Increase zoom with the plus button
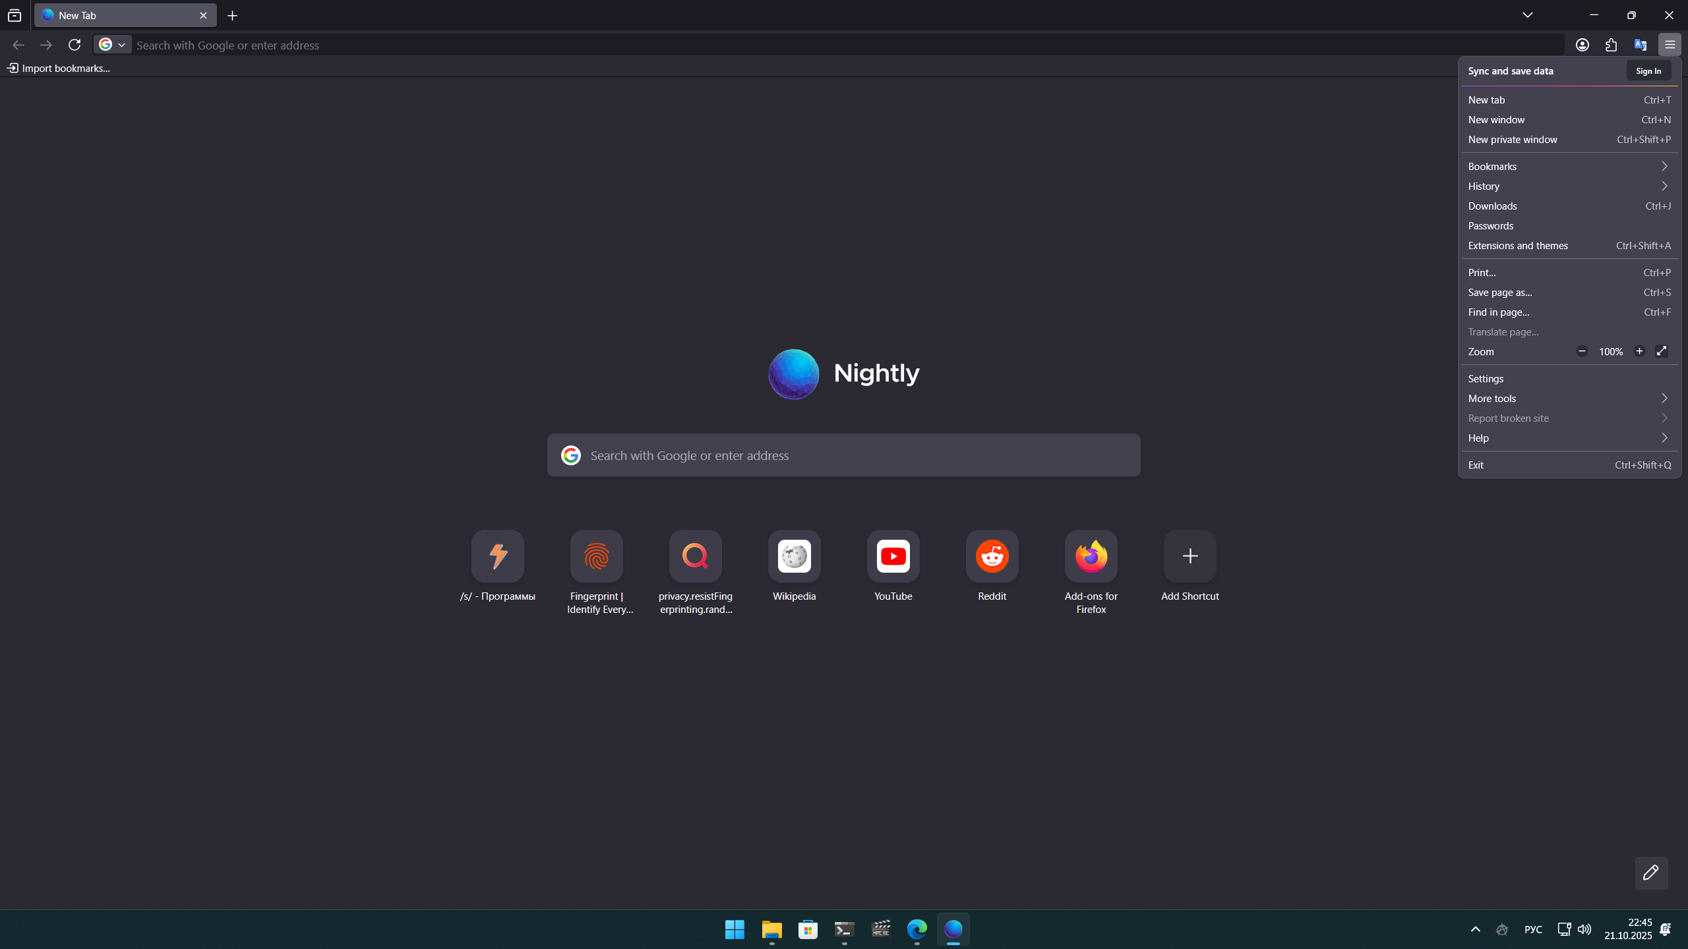The width and height of the screenshot is (1688, 949). point(1640,351)
